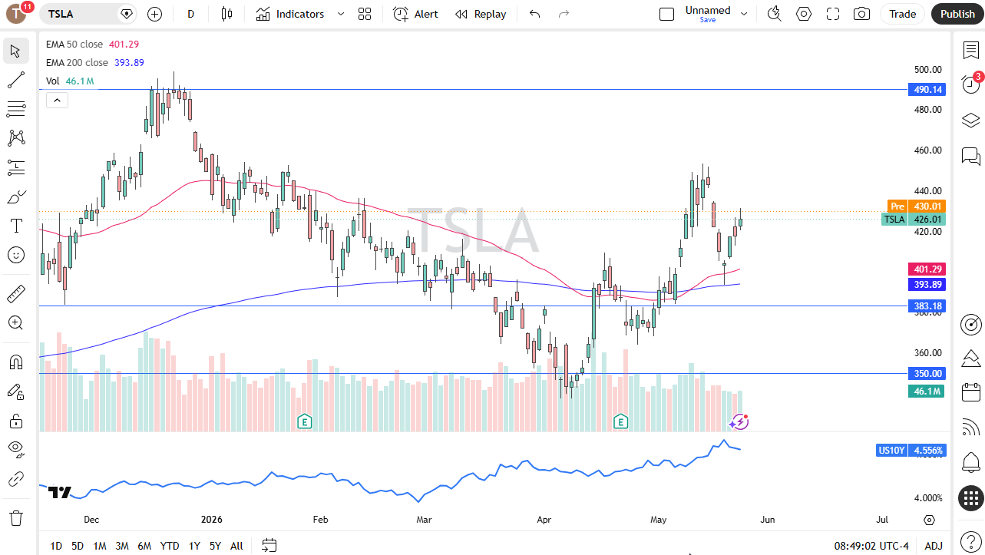This screenshot has height=555, width=985.
Task: Hide all drawings with eye icon
Action: (x=16, y=450)
